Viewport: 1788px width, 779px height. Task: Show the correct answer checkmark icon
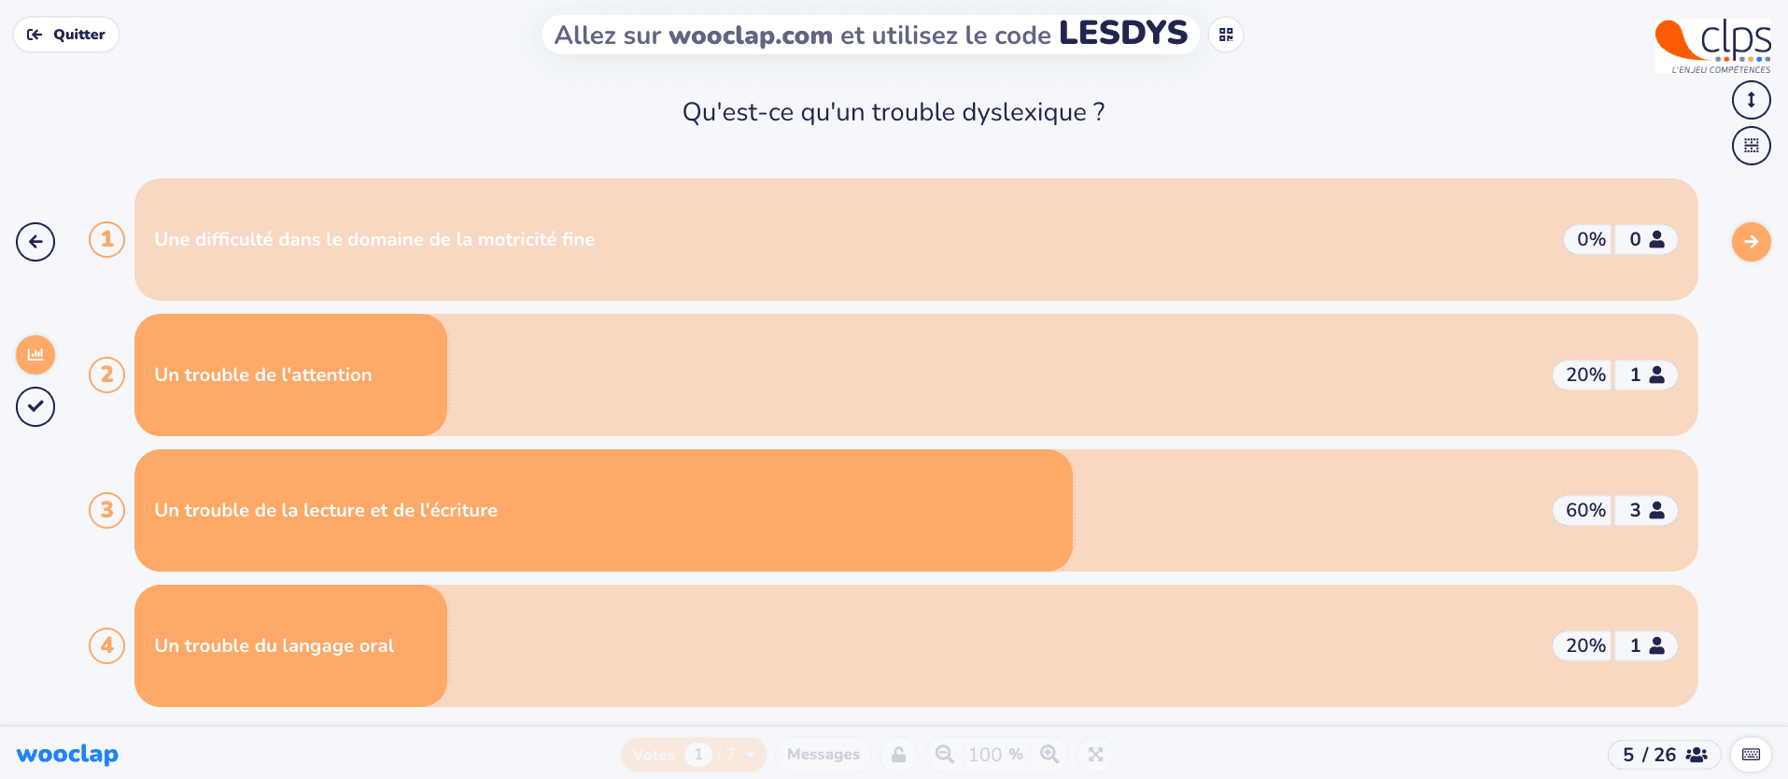click(35, 406)
